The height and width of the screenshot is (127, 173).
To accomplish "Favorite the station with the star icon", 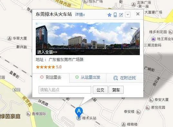I will pos(110,15).
